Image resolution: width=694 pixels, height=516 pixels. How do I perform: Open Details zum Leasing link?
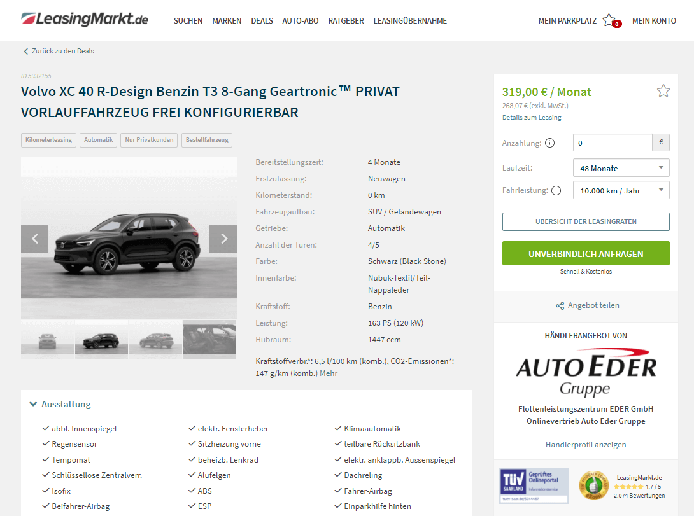click(532, 118)
